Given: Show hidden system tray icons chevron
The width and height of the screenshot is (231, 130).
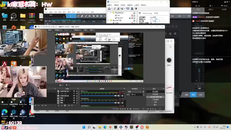Looking at the screenshot, I should click(x=195, y=127).
